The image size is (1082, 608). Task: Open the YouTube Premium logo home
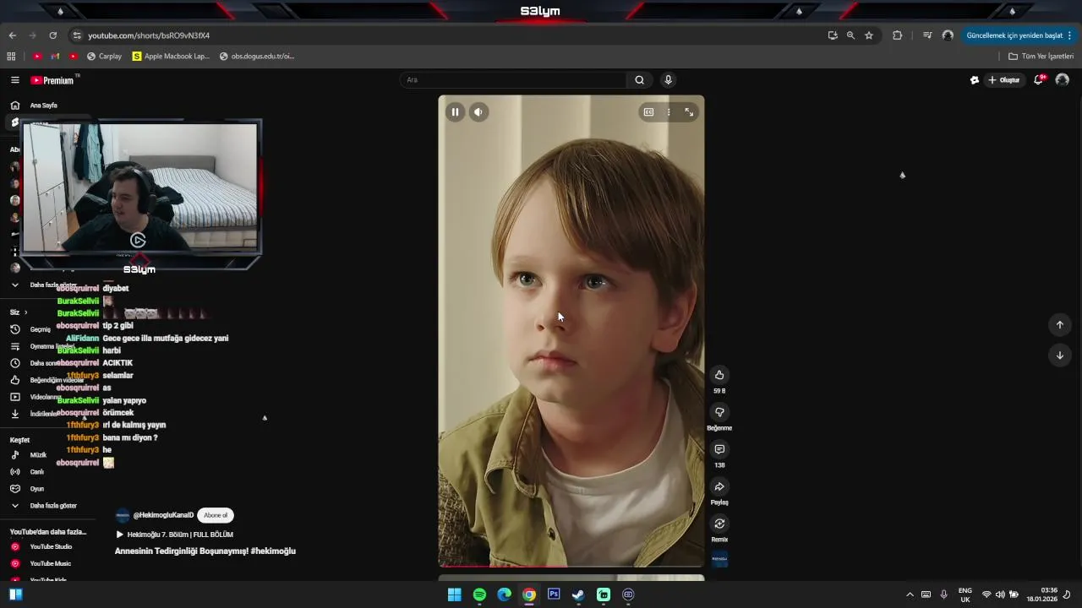[x=52, y=80]
